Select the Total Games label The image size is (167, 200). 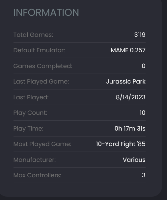(33, 35)
